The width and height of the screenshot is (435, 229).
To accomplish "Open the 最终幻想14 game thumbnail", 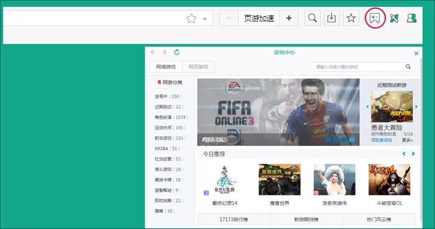I will coord(225,179).
